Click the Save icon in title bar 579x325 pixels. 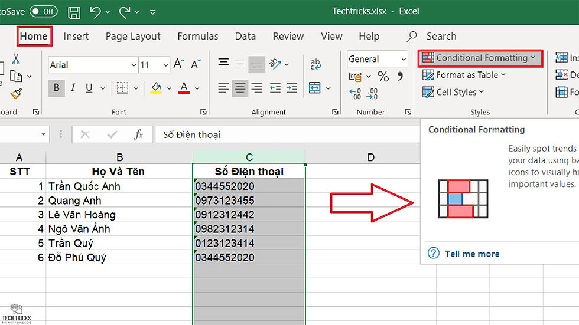tap(74, 12)
